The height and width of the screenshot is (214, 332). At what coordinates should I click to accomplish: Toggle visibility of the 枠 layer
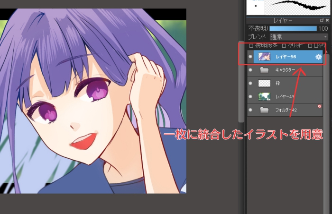(x=250, y=83)
